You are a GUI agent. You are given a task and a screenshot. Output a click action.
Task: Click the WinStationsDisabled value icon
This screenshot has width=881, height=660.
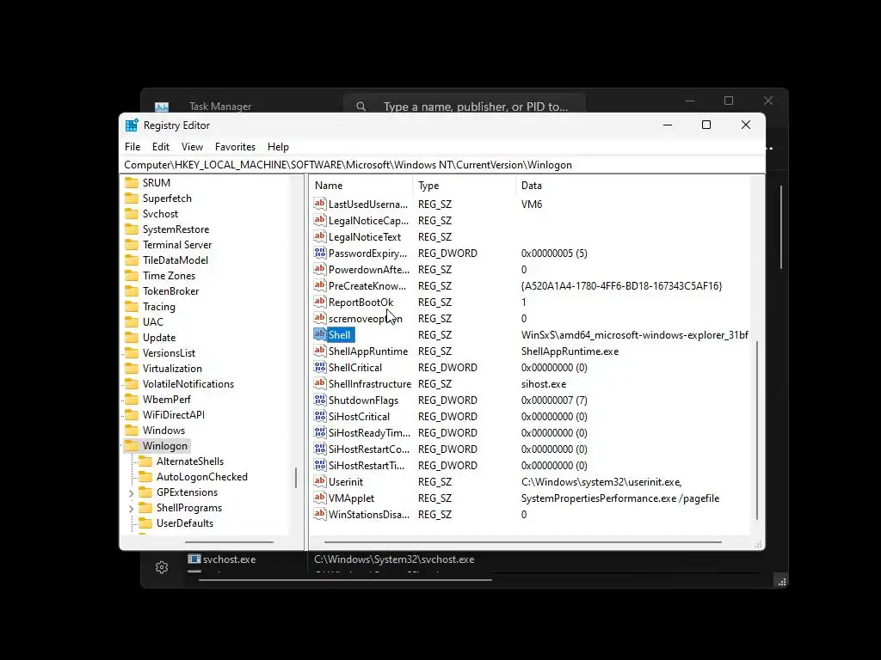point(320,514)
